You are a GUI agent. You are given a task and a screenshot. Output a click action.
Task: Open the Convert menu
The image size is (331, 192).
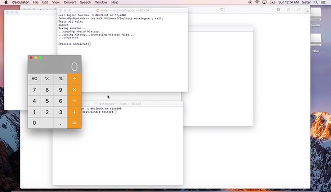[70, 2]
